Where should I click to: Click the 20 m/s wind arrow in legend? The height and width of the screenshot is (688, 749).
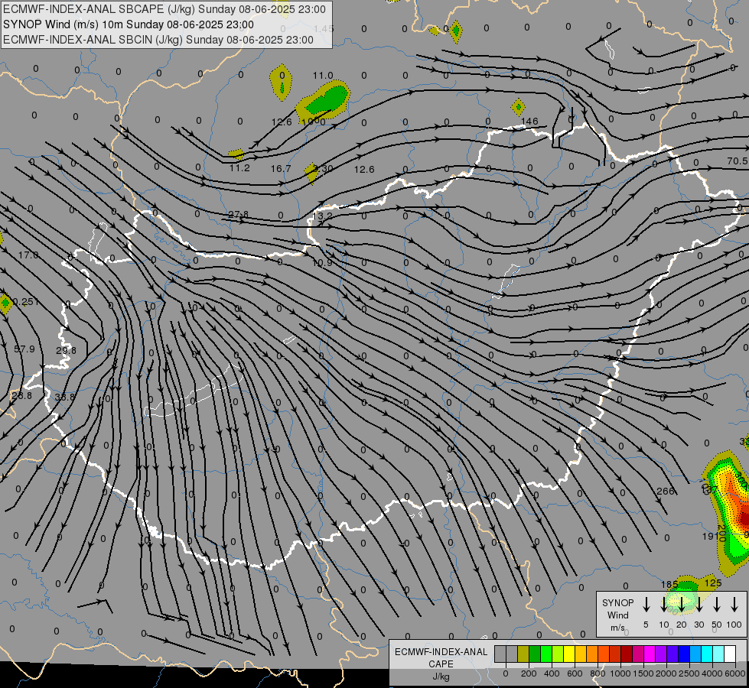(x=682, y=604)
